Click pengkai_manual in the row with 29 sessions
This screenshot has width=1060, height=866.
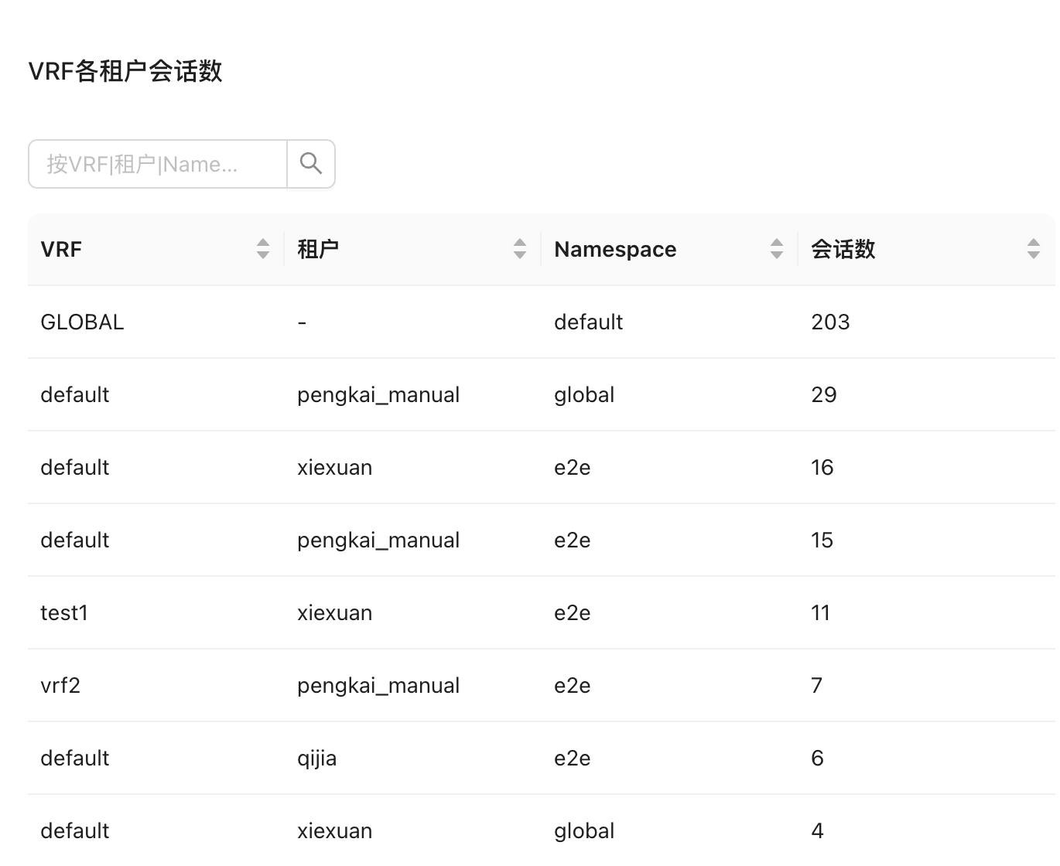coord(378,395)
